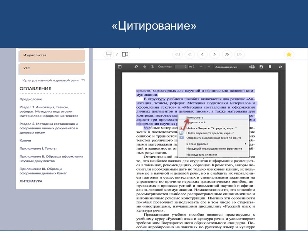The image size is (308, 231).
Task: Print the document from PDF toolbar
Action: pyautogui.click(x=252, y=67)
